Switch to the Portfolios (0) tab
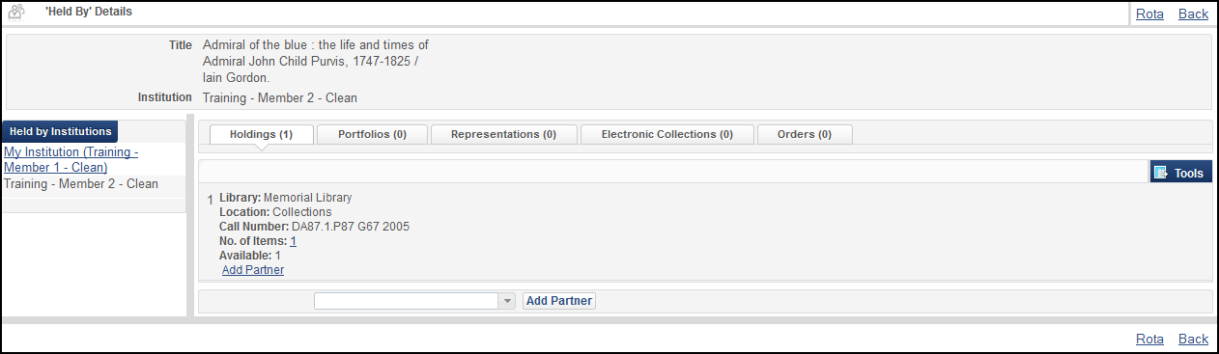The width and height of the screenshot is (1219, 354). click(x=372, y=134)
